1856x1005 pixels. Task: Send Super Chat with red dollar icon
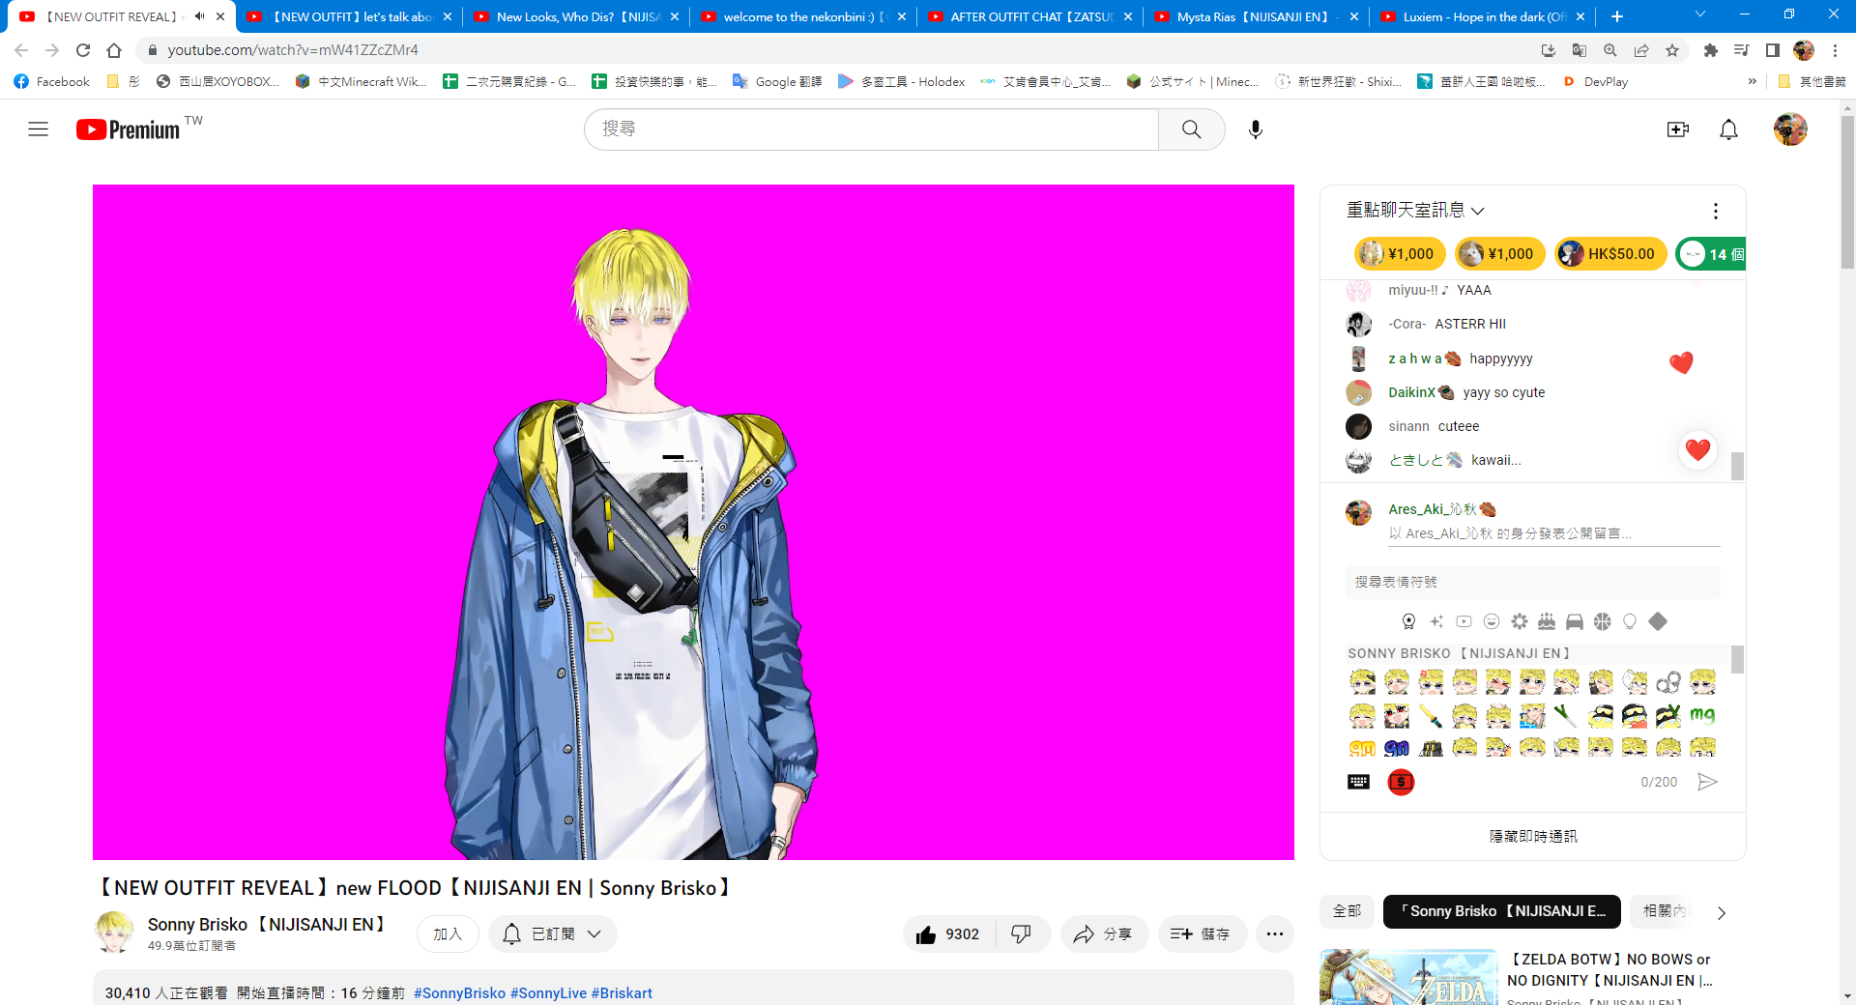pos(1401,782)
